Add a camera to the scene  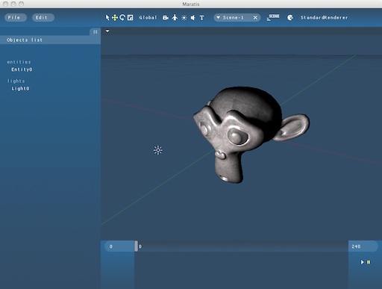click(166, 18)
